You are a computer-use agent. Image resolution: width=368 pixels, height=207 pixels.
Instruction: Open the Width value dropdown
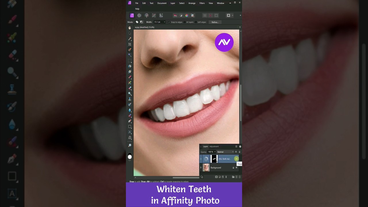point(164,22)
